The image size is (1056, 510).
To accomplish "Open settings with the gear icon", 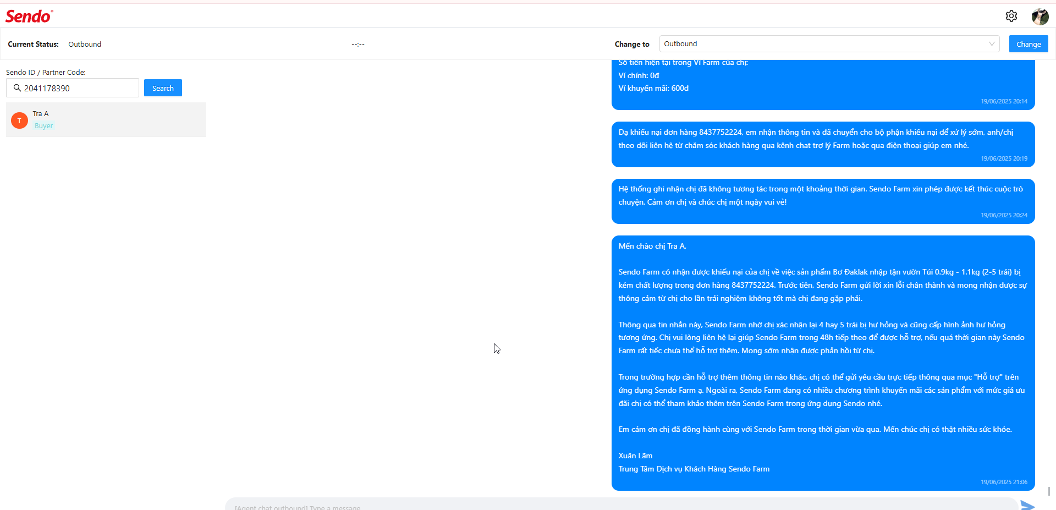I will click(x=1011, y=16).
